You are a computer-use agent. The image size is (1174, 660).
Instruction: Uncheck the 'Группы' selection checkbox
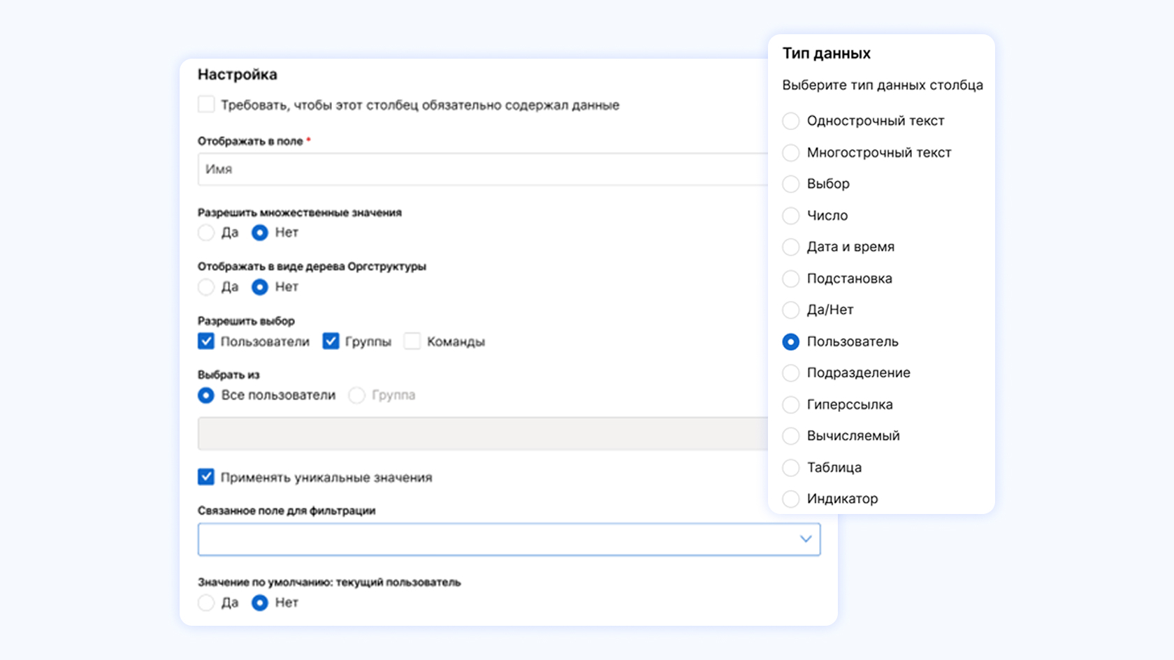331,342
